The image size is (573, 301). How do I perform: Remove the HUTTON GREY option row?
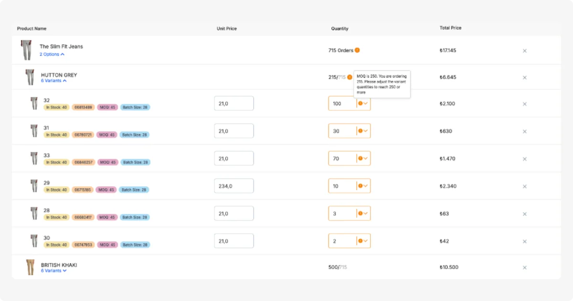[x=525, y=77]
